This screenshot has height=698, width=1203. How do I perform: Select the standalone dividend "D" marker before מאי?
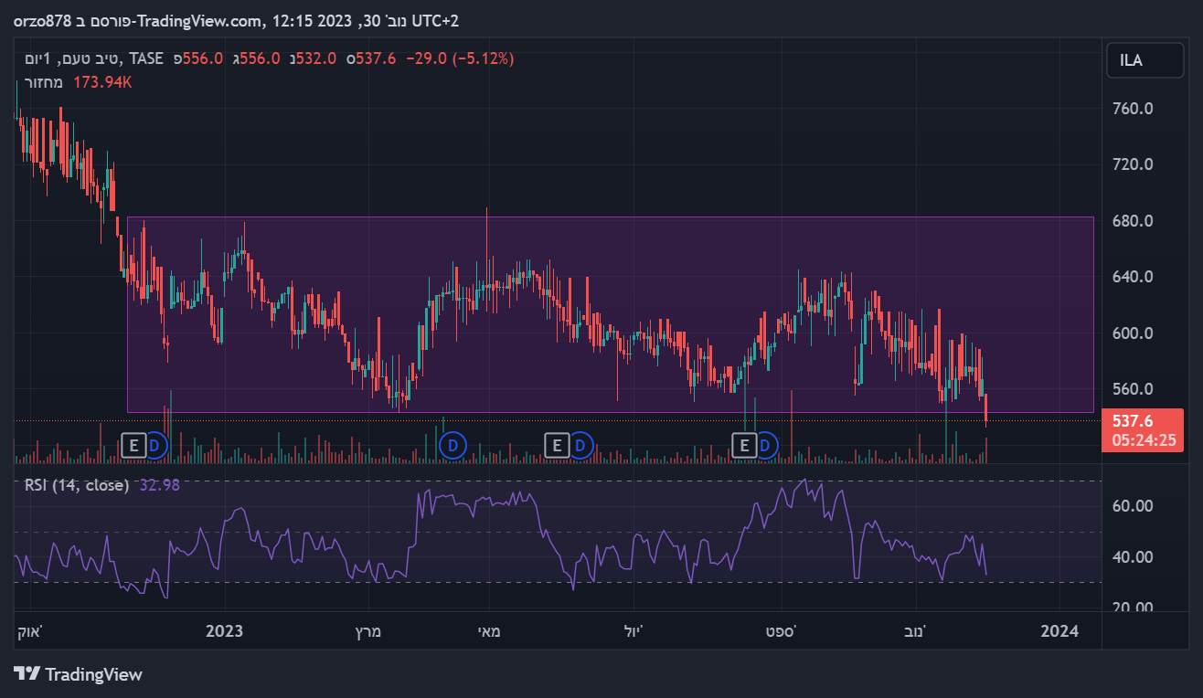452,446
